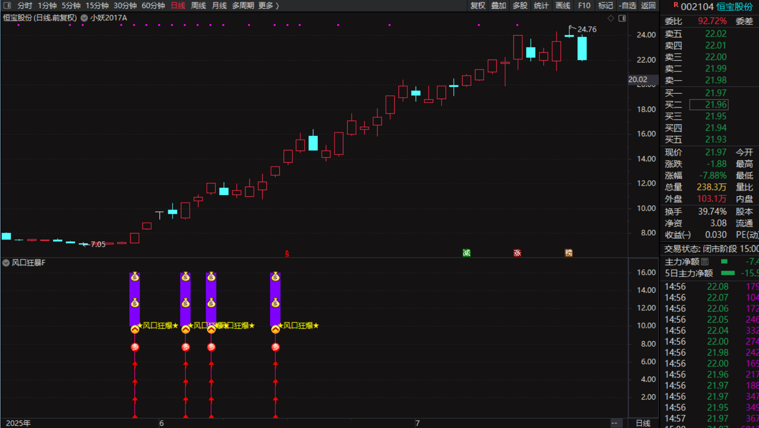
Task: Switch to the 周线 weekly tab
Action: click(198, 5)
